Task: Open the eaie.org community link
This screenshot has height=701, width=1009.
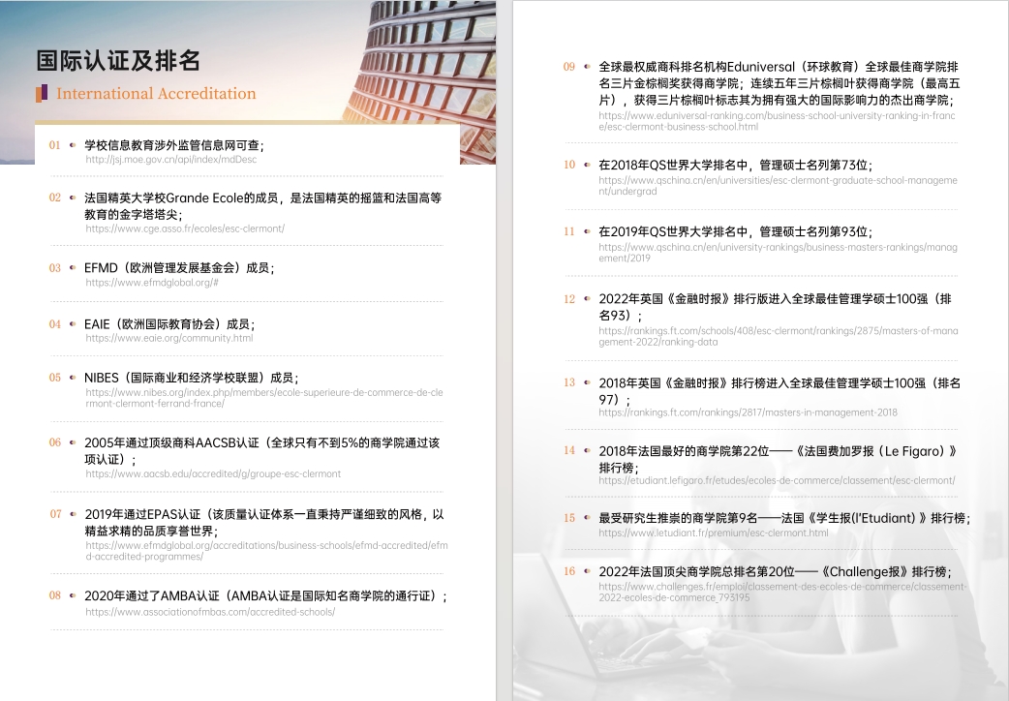Action: tap(169, 338)
